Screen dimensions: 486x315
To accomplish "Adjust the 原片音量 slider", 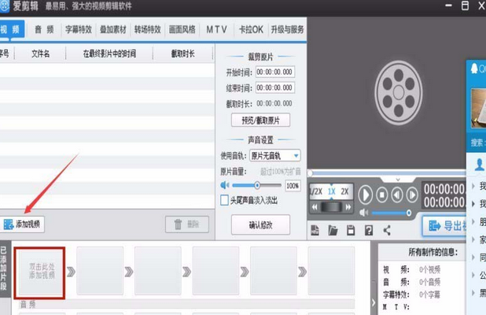I will pyautogui.click(x=257, y=185).
